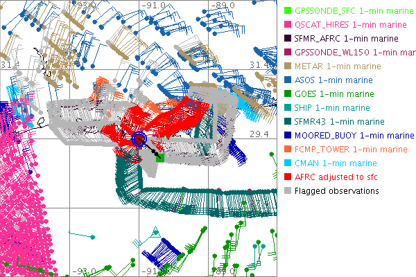This screenshot has width=416, height=277.
Task: Click the green square marker near storm center
Action: pyautogui.click(x=160, y=158)
